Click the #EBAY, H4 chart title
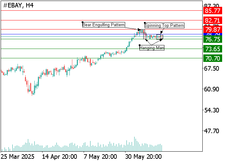 18,6
